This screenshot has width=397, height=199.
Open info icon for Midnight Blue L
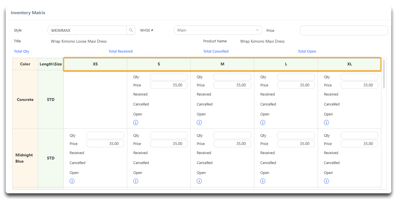click(x=263, y=181)
